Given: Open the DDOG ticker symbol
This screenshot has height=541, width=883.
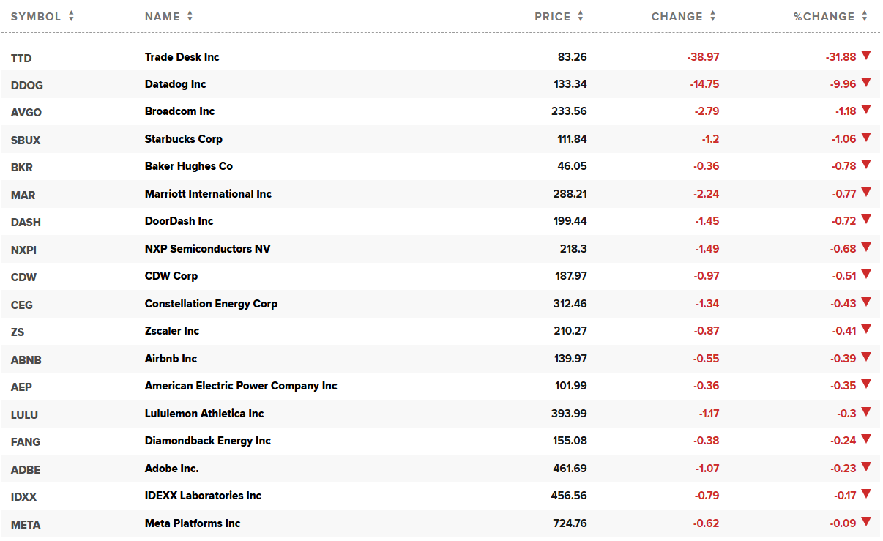Looking at the screenshot, I should pyautogui.click(x=27, y=85).
